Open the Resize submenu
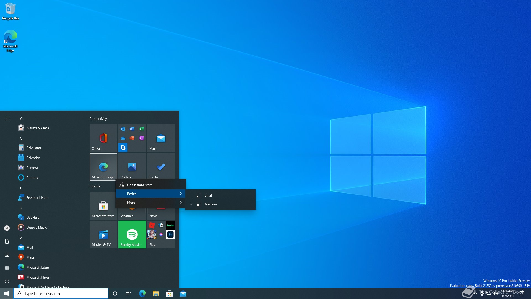531x299 pixels. click(x=151, y=194)
